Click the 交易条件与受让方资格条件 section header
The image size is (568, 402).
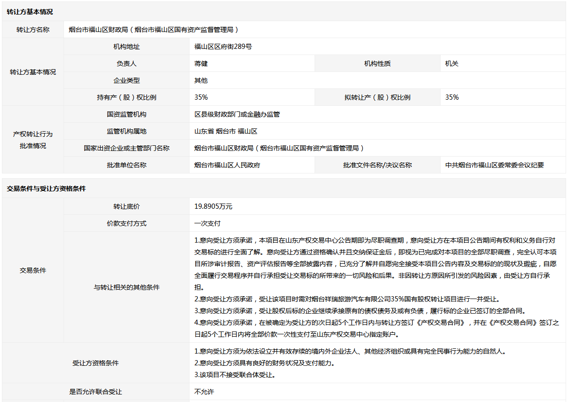click(x=46, y=189)
